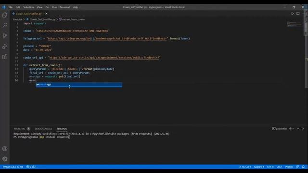
Task: Click the date assignment on line 8
Action: pyautogui.click(x=38, y=50)
